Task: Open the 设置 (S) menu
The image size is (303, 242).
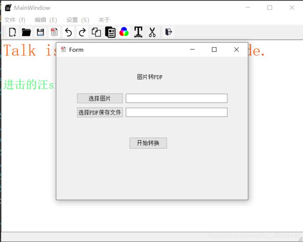Action: tap(78, 20)
